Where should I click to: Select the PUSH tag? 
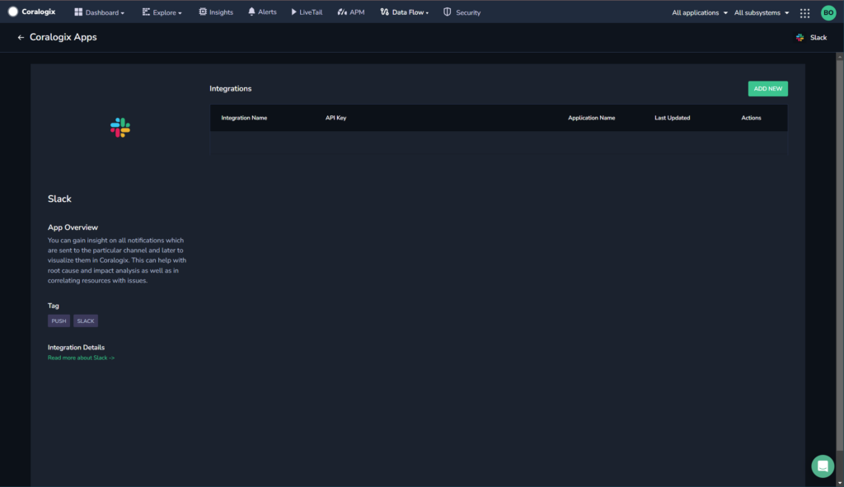click(x=59, y=321)
